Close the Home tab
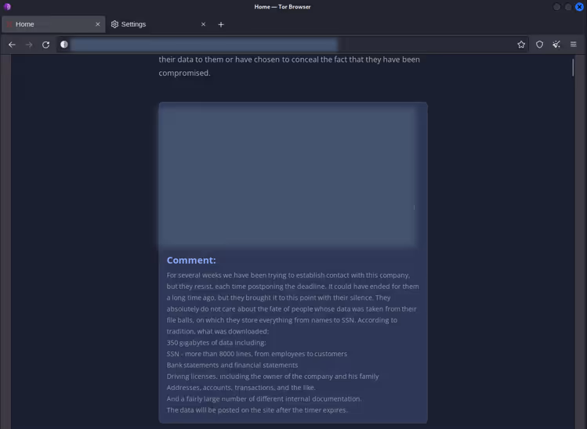 (98, 24)
